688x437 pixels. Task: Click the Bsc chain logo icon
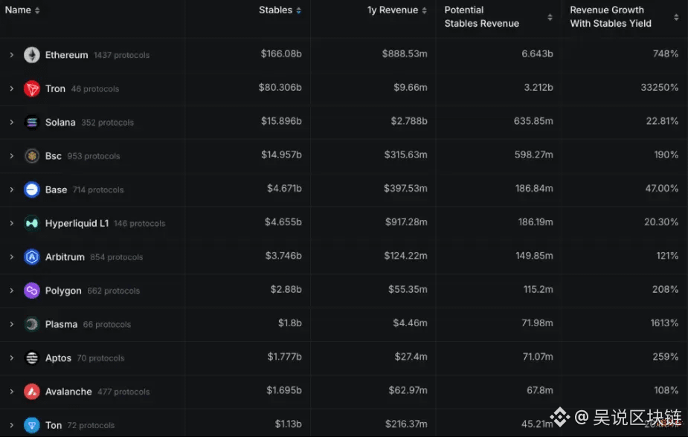point(31,156)
